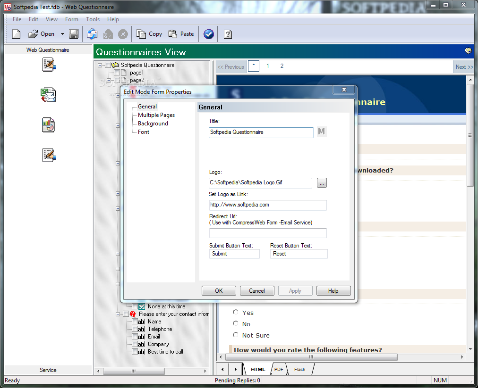Open the chart report sidebar icon
The image size is (478, 388).
(48, 125)
